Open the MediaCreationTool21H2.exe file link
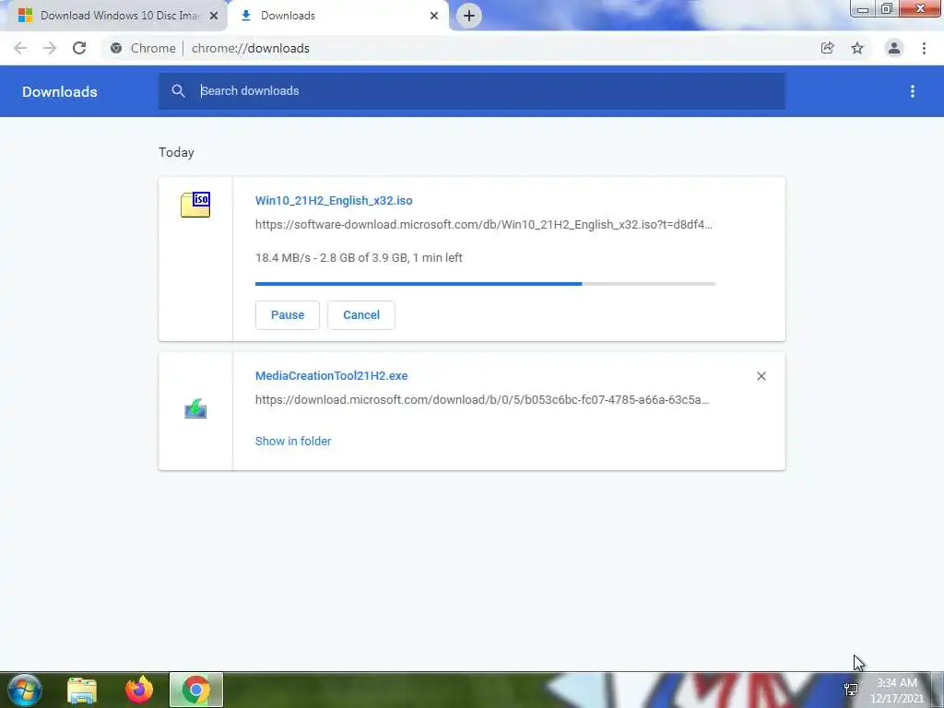The width and height of the screenshot is (944, 708). tap(332, 376)
